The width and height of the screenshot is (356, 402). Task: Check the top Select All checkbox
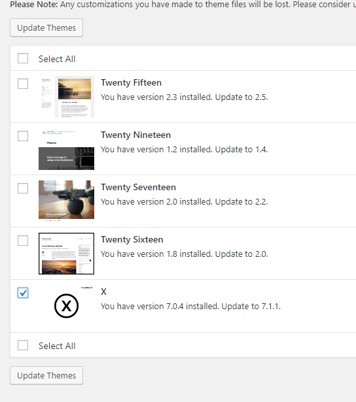click(x=23, y=58)
